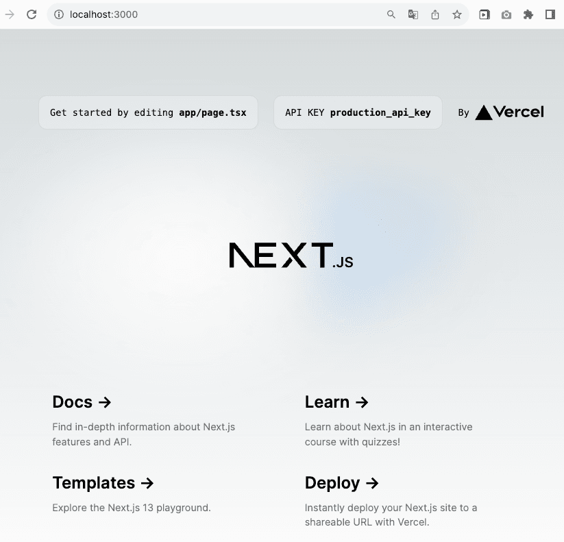View site information icon in address bar
Image resolution: width=564 pixels, height=542 pixels.
click(x=59, y=14)
